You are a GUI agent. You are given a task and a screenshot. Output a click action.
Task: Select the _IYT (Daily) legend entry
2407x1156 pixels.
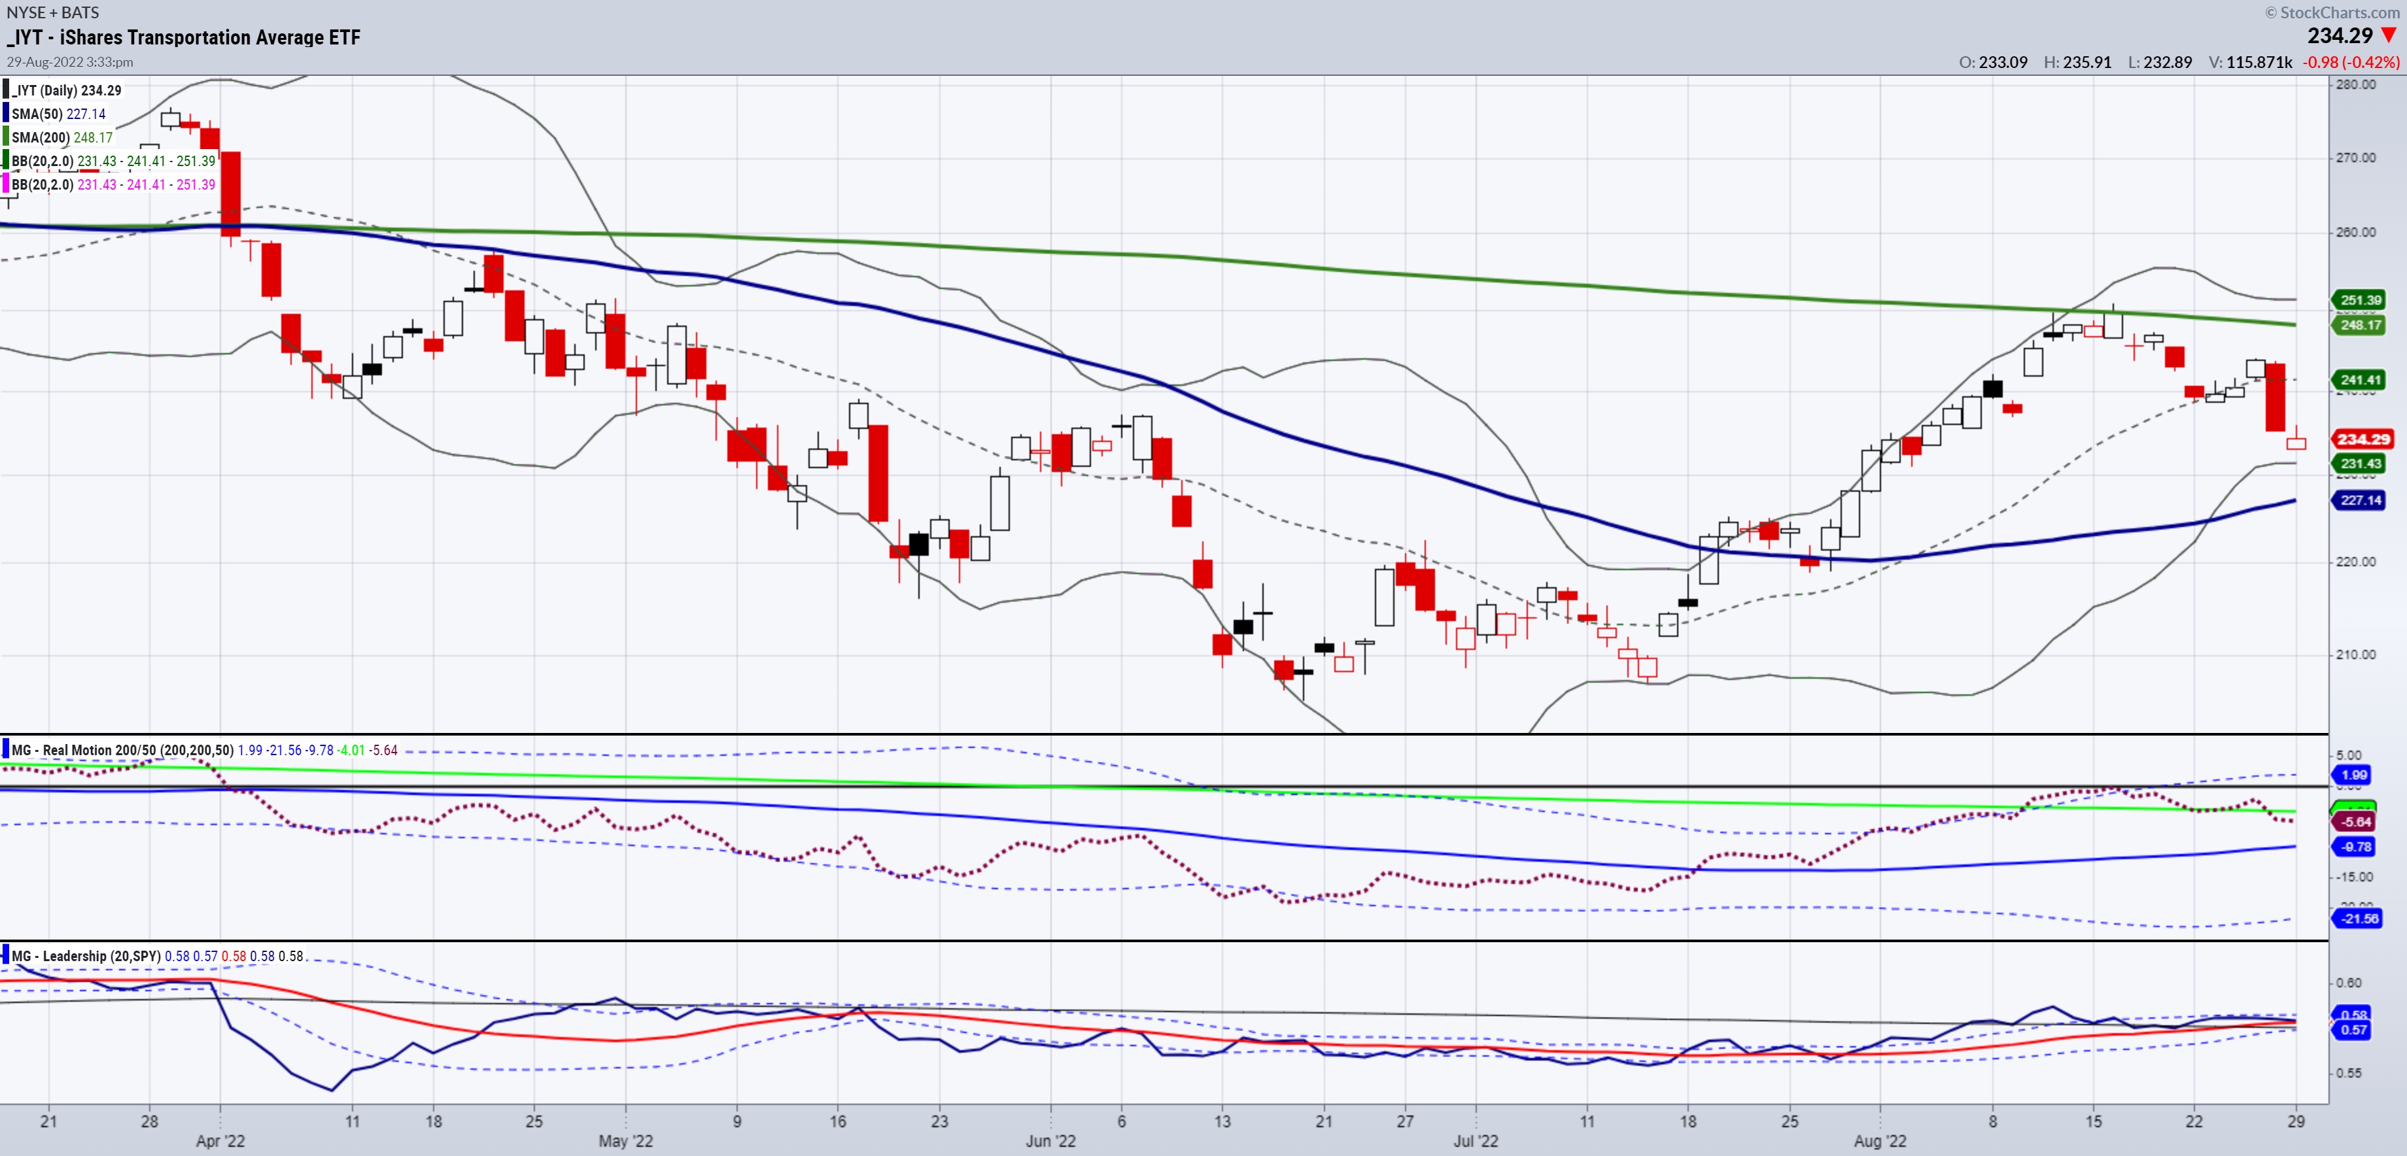[x=66, y=91]
